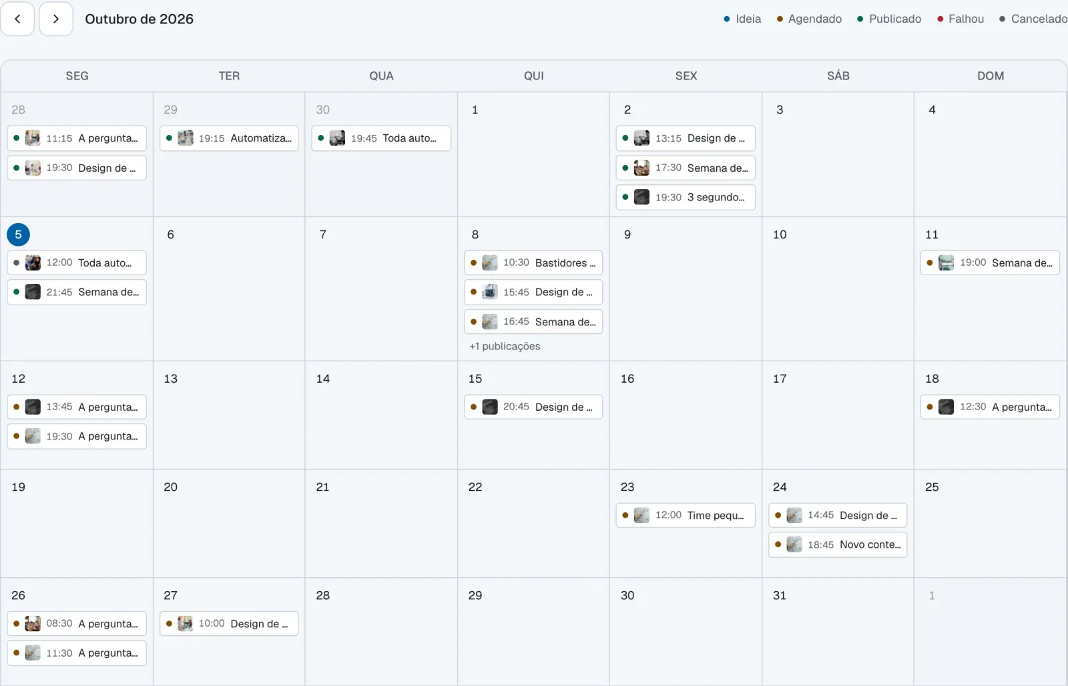Select day 31 in the calendar
This screenshot has width=1068, height=686.
pyautogui.click(x=780, y=595)
